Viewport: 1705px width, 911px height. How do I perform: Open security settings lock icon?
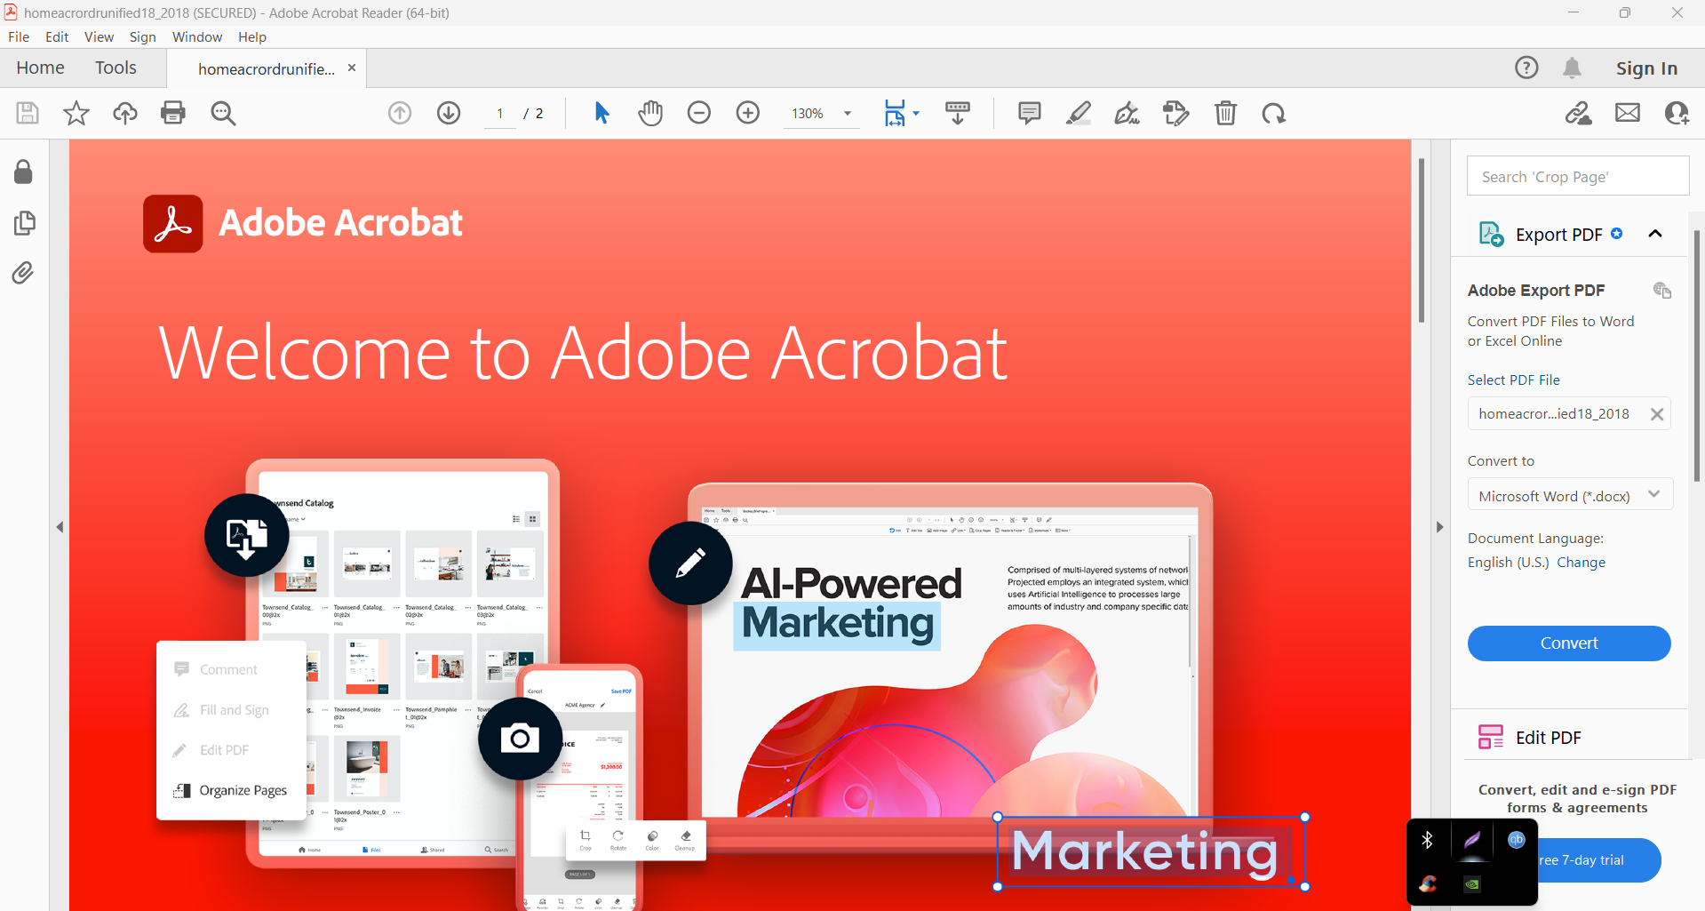click(x=24, y=172)
